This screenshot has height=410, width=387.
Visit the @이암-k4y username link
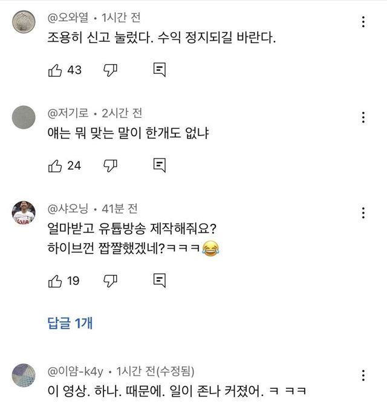pos(77,370)
